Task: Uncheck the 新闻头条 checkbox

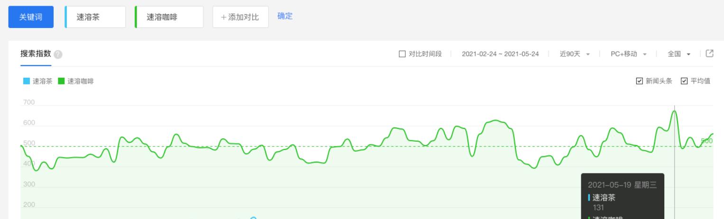Action: pyautogui.click(x=639, y=81)
